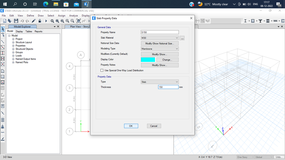The image size is (285, 160).
Task: Click the Save model floppy-disk icon
Action: coord(16,21)
